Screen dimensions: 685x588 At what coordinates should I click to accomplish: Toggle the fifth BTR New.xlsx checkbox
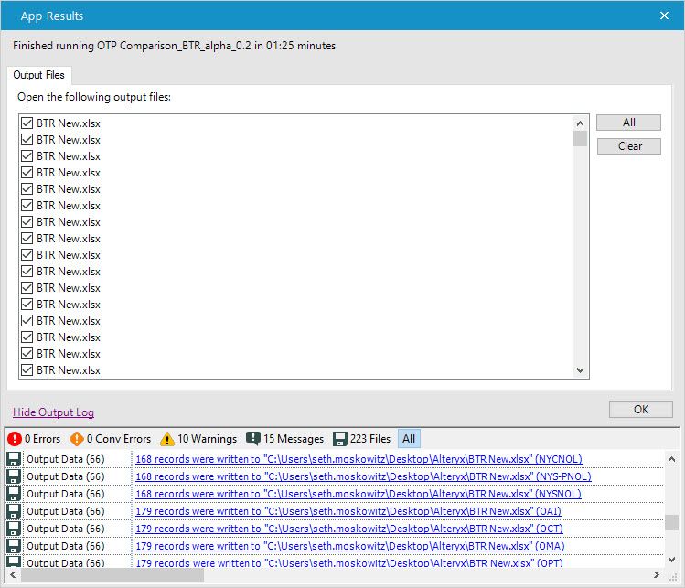click(x=27, y=189)
